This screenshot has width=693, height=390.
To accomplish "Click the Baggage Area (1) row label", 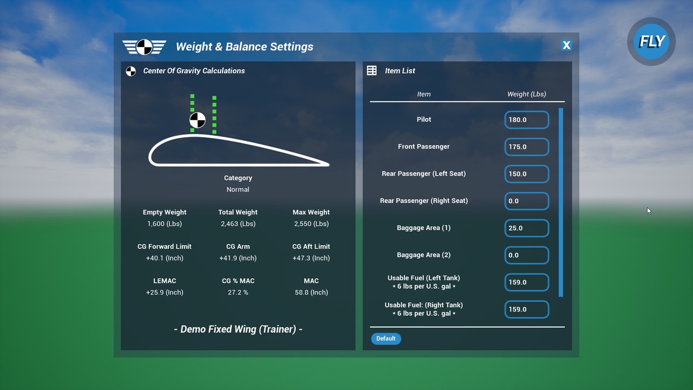I will [x=424, y=228].
